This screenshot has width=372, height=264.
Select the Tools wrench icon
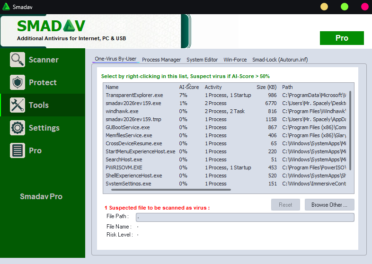coord(18,105)
